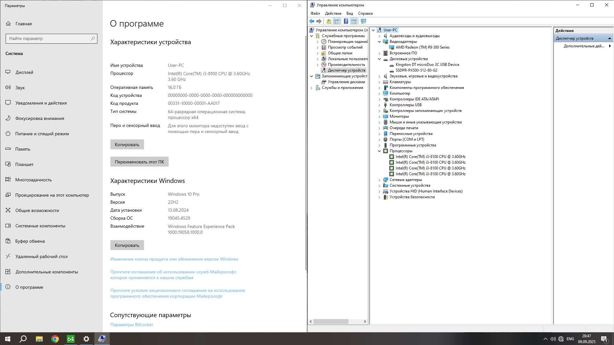Go to Главная in Settings
Image resolution: width=614 pixels, height=345 pixels.
pos(51,24)
